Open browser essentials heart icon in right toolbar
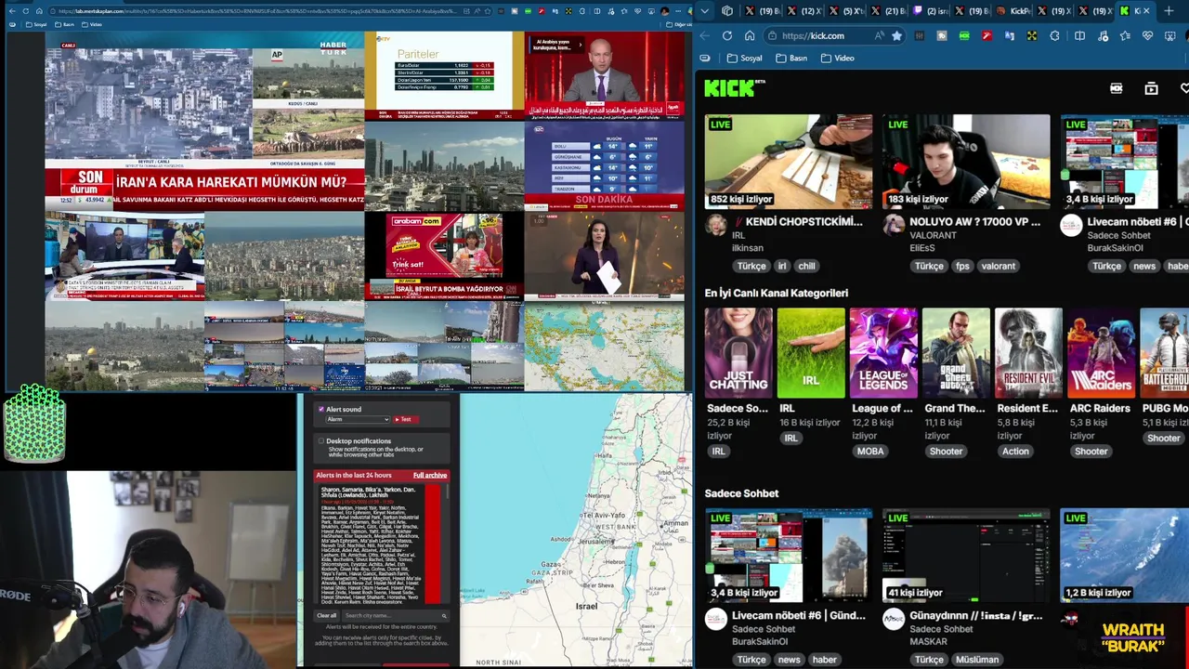 [x=1147, y=35]
